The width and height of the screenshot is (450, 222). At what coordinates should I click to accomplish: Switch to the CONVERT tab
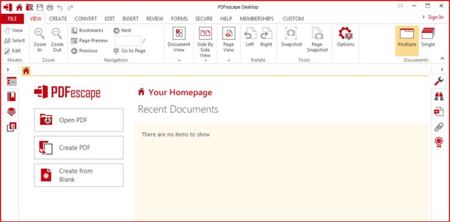[x=86, y=19]
